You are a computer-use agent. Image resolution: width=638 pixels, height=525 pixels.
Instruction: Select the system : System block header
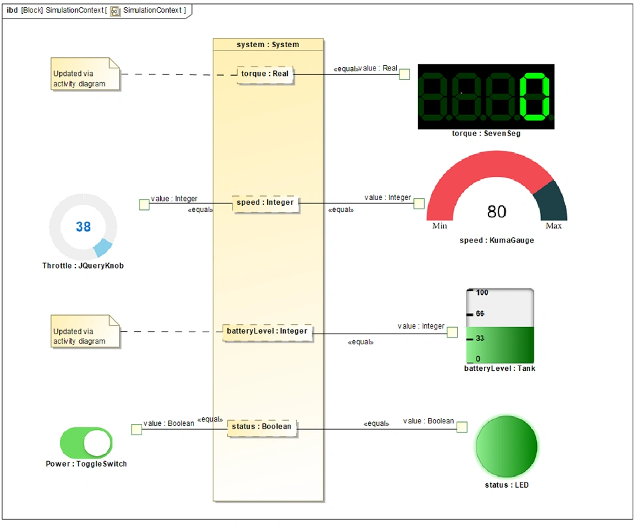(x=268, y=45)
